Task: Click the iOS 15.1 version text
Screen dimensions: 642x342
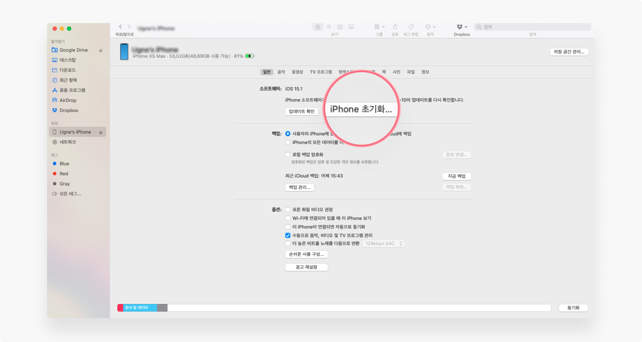Action: point(294,89)
